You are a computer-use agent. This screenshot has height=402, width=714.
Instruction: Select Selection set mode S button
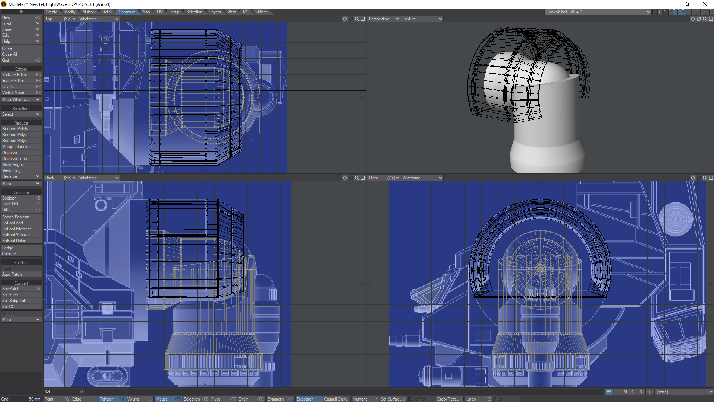[x=641, y=392]
